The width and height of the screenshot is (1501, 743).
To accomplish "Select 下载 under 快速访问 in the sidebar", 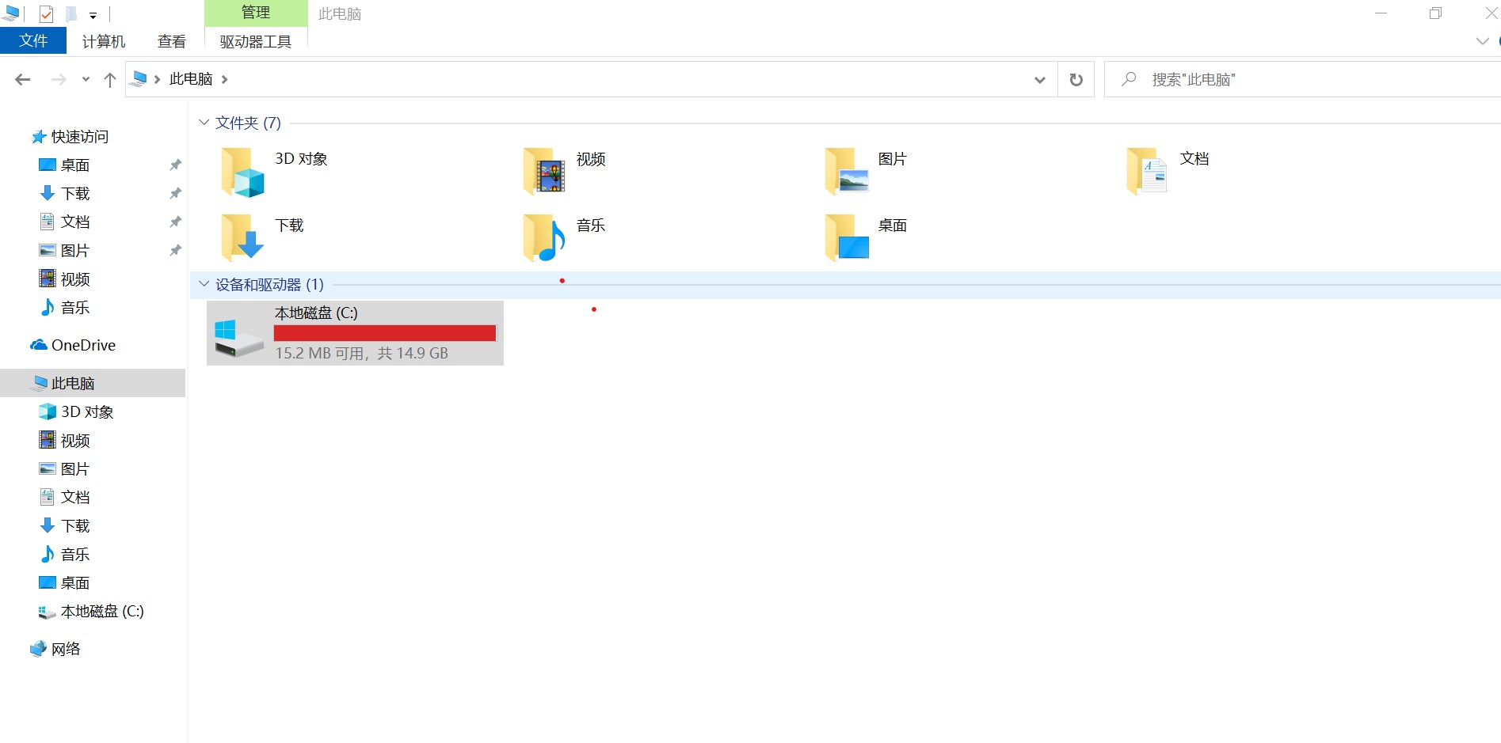I will (x=65, y=194).
